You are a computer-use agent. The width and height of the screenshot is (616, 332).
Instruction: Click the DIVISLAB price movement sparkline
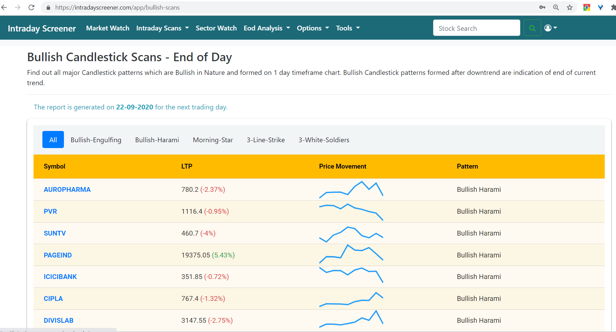coord(351,319)
